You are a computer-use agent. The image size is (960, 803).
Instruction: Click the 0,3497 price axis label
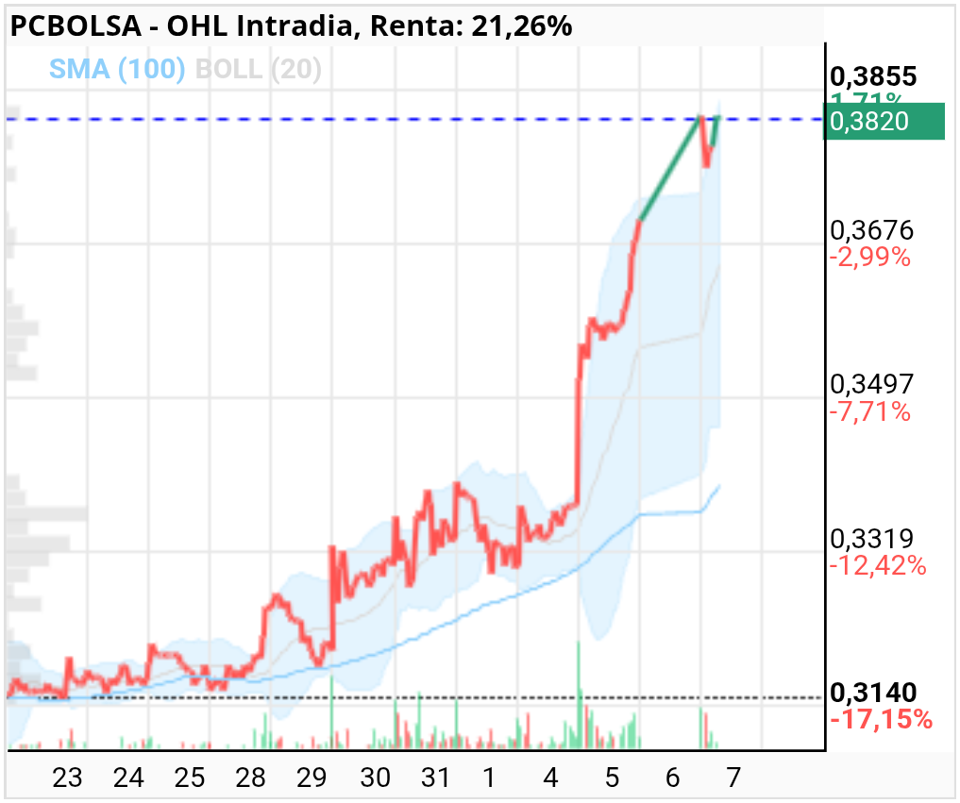(872, 384)
